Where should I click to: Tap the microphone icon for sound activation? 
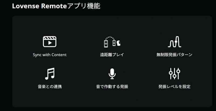tap(112, 74)
